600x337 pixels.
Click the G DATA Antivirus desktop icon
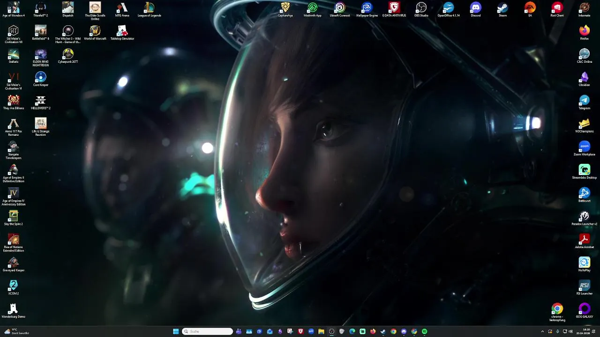click(x=394, y=9)
